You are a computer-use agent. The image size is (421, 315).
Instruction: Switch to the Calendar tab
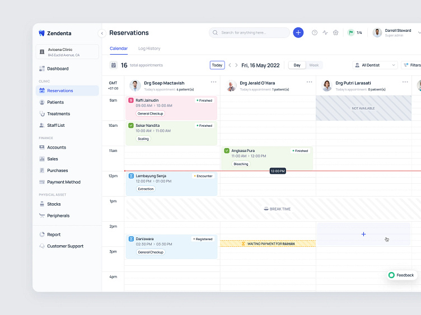click(x=119, y=49)
